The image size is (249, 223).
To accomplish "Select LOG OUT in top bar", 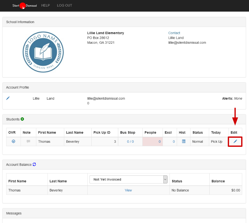I will 64,6.
